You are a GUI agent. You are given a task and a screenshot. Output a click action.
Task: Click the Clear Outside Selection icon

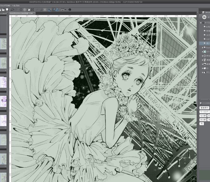pyautogui.click(x=25, y=10)
